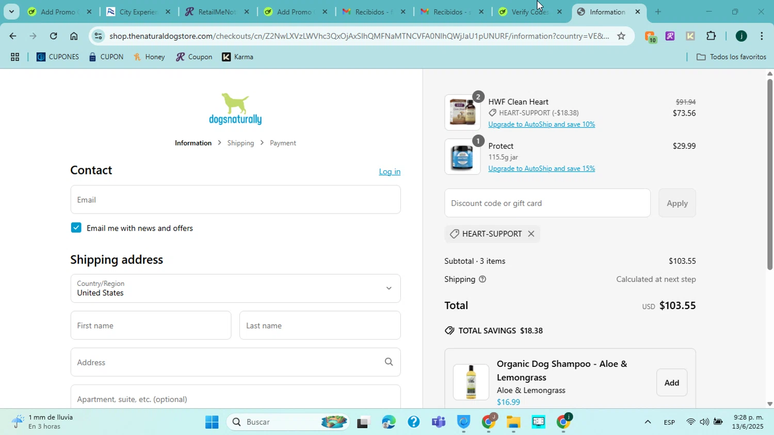This screenshot has width=774, height=435.
Task: Open the Windows Start menu
Action: [212, 422]
